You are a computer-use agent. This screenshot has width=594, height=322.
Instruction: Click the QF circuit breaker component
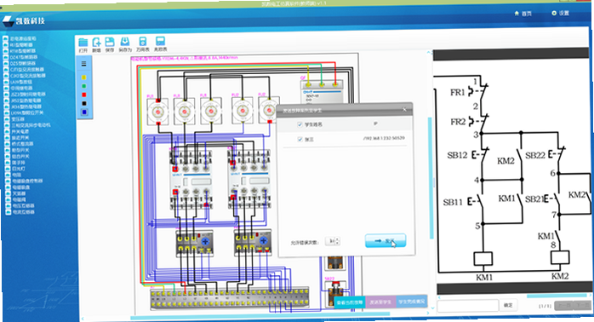pos(322,91)
